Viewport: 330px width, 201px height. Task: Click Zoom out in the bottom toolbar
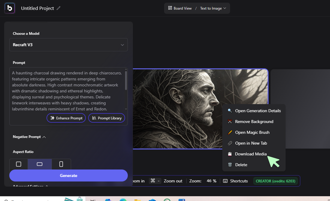click(173, 181)
